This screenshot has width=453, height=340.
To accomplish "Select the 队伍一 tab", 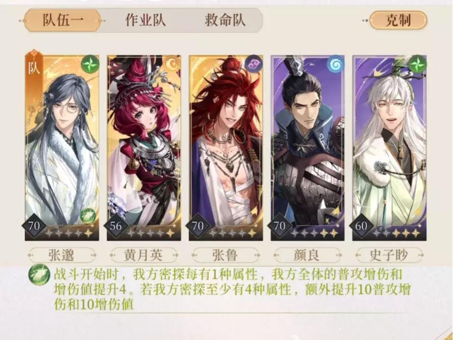I will 63,20.
